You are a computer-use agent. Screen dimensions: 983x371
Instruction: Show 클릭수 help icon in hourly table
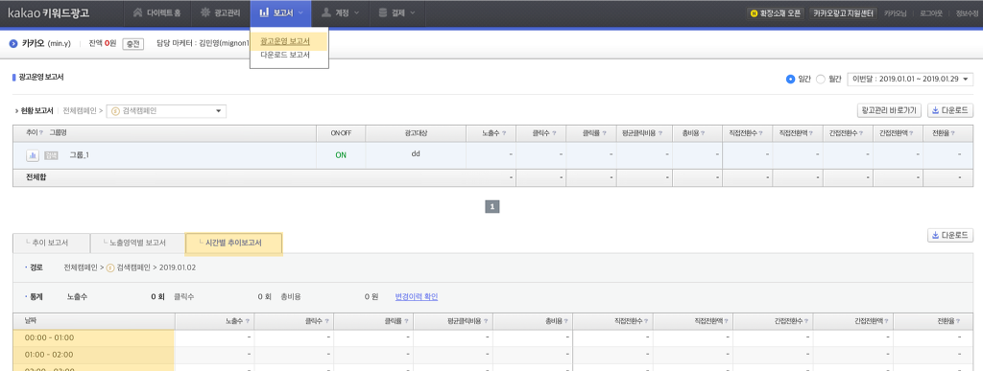327,321
